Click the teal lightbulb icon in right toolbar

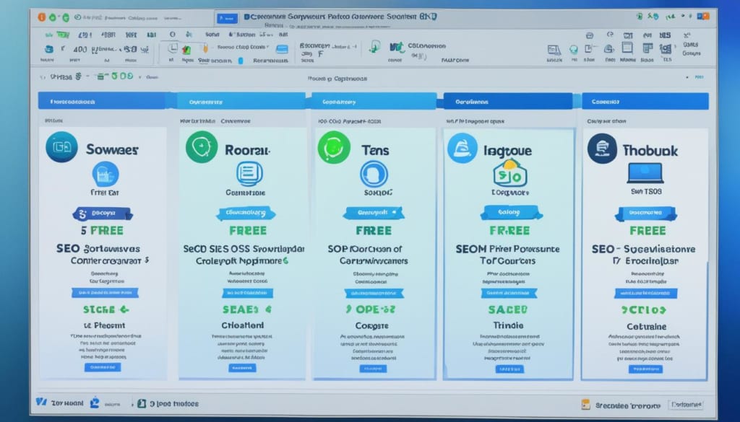pos(573,50)
